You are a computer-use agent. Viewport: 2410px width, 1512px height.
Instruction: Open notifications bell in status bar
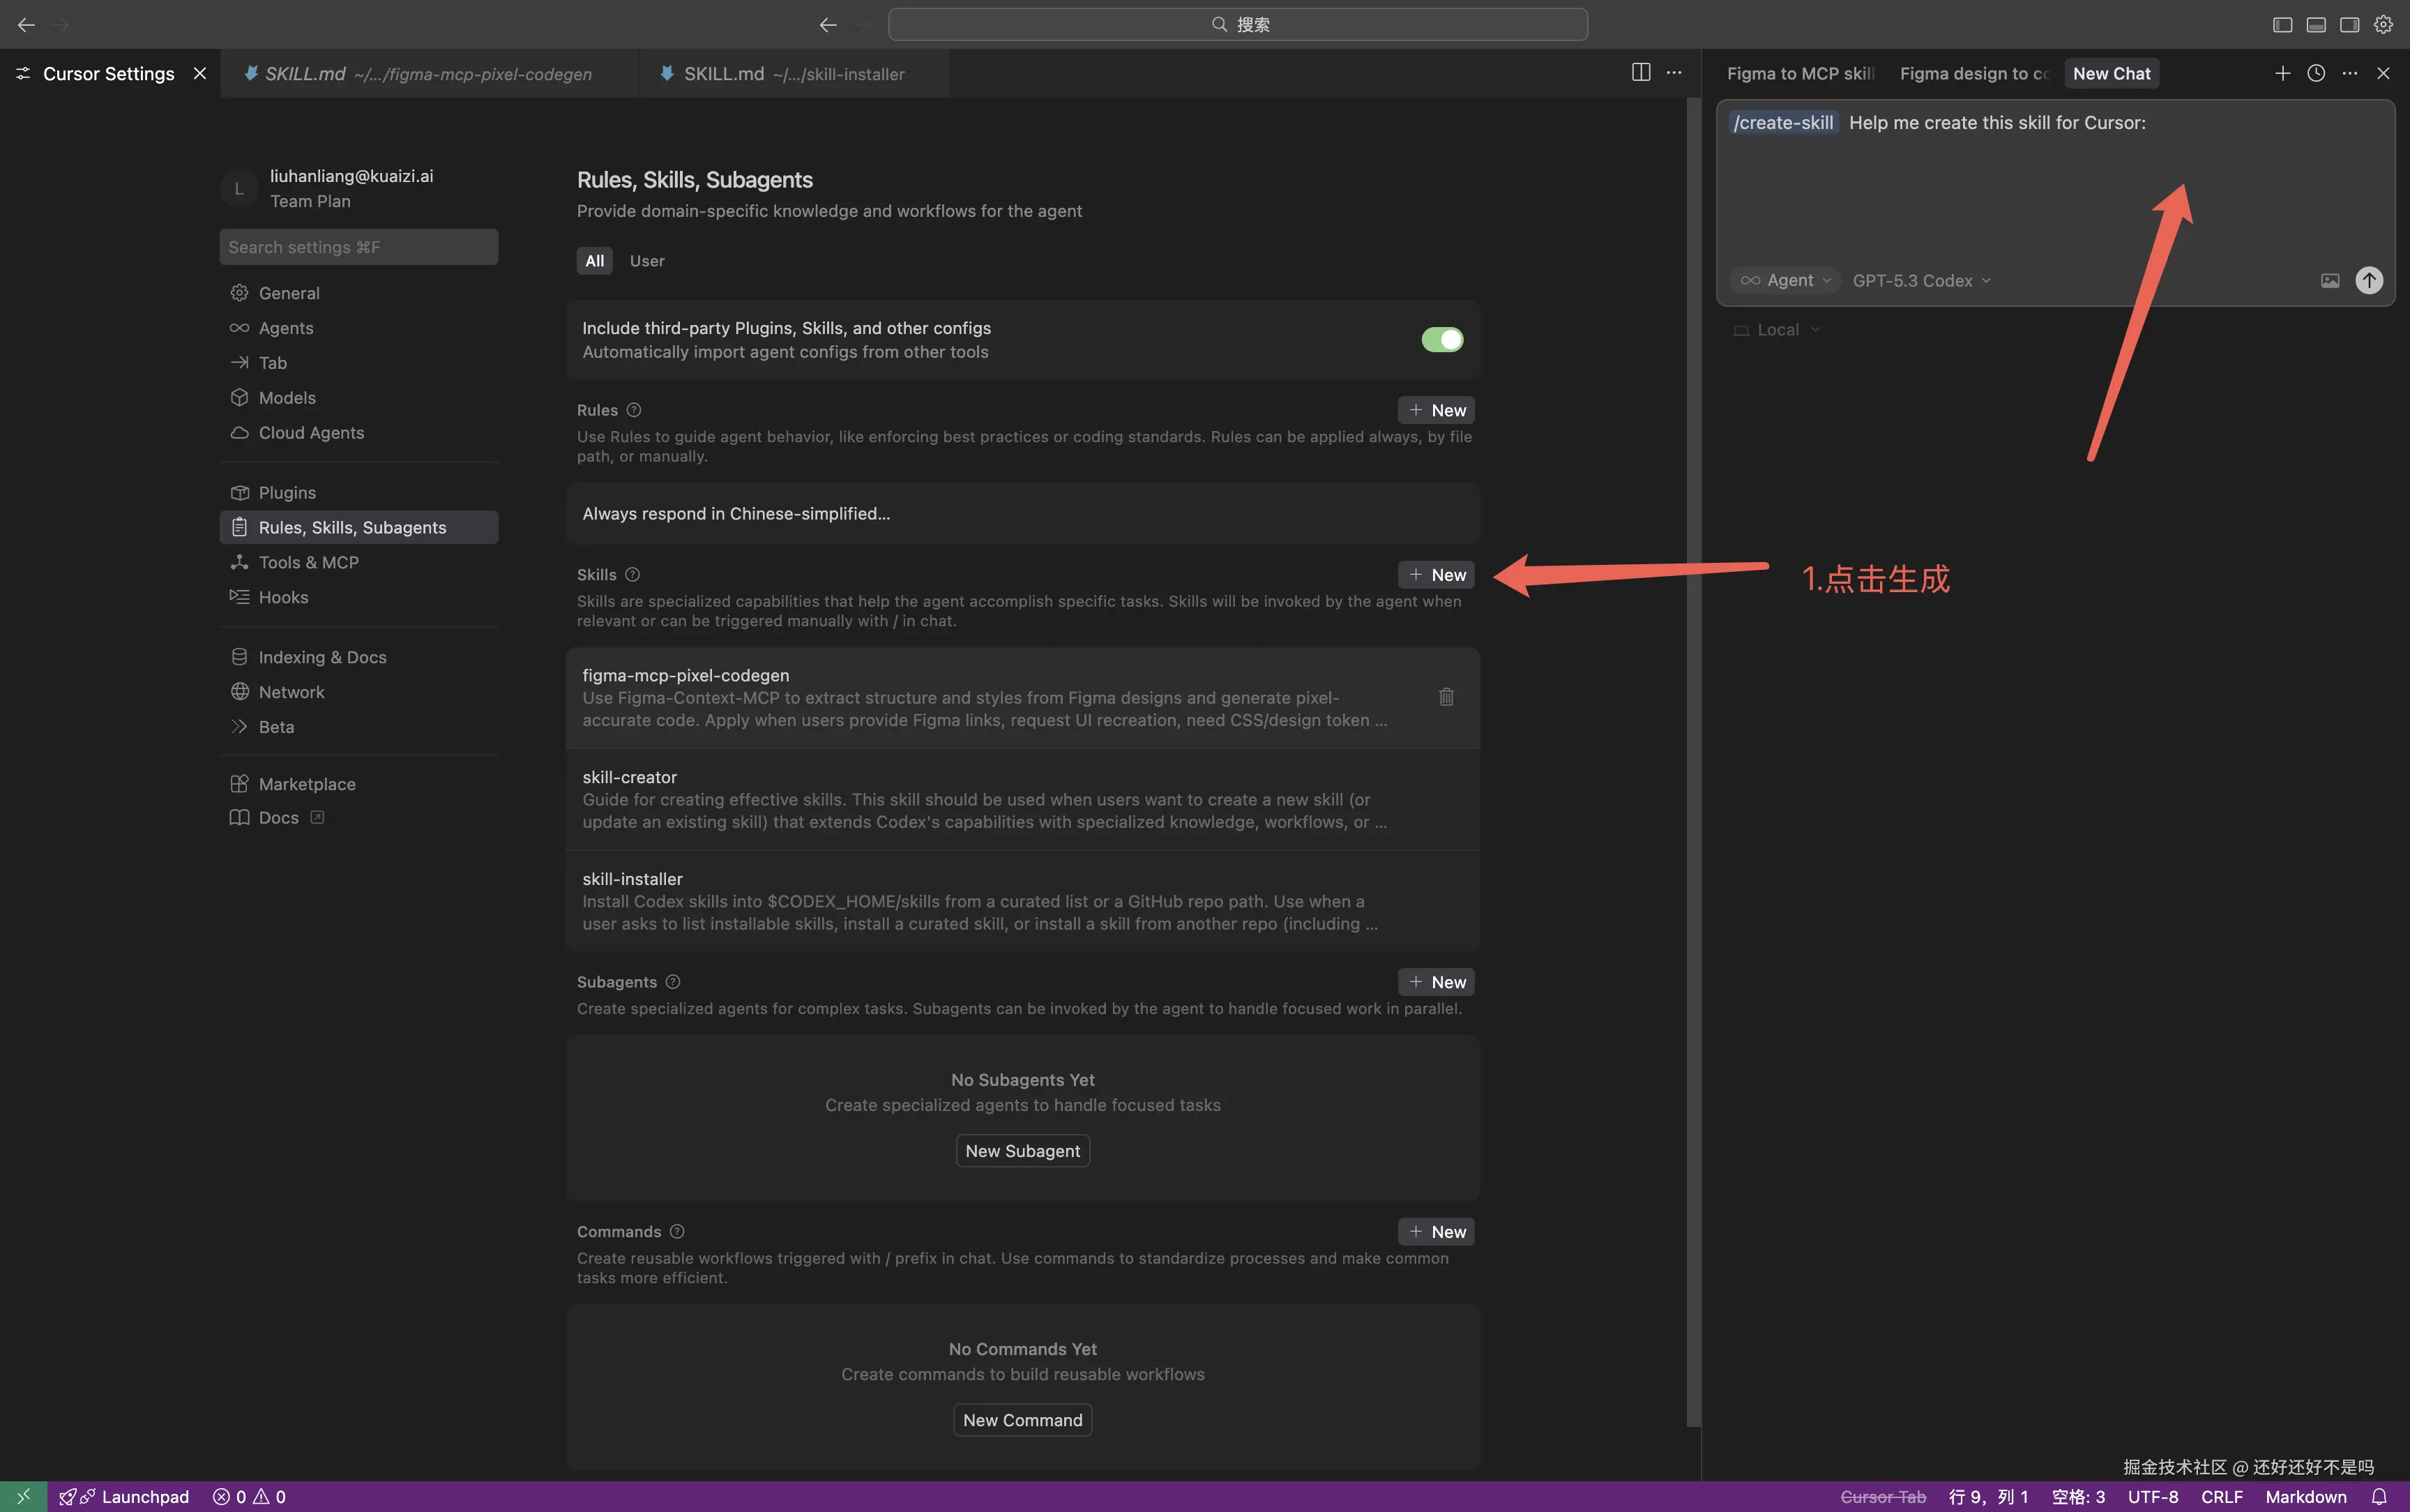(2379, 1496)
